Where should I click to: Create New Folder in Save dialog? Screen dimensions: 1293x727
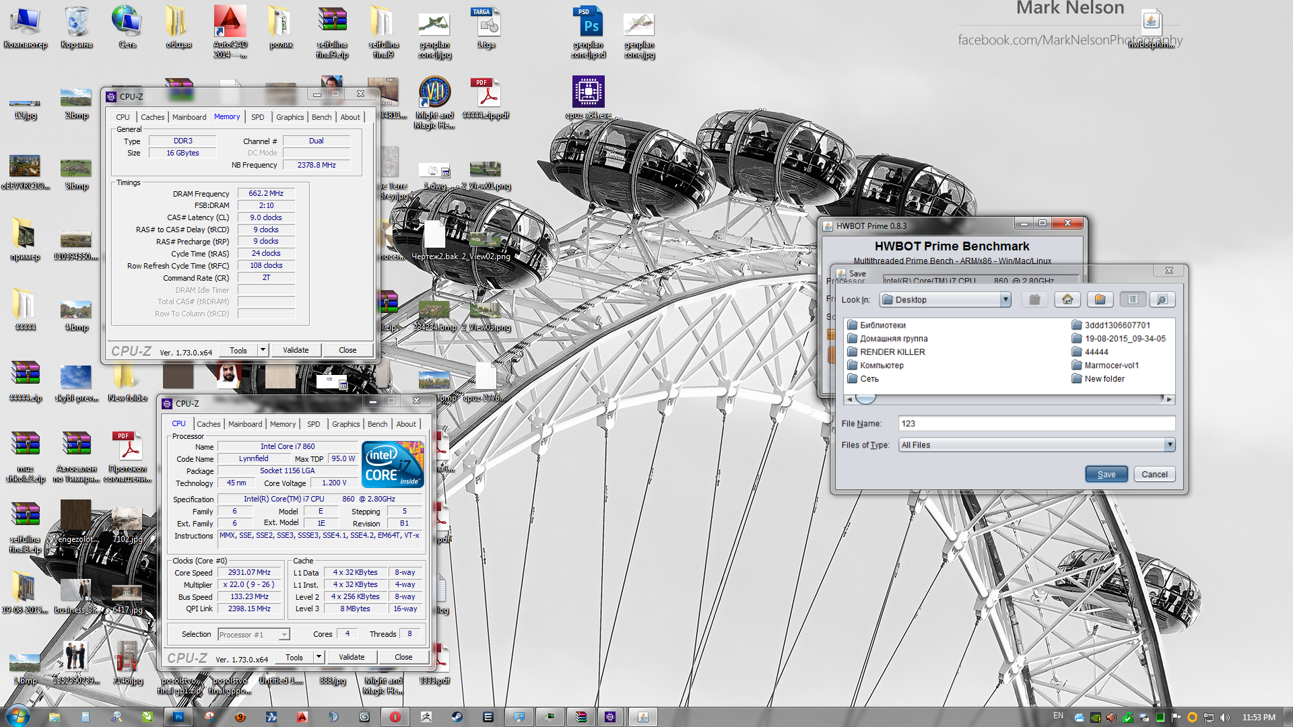pyautogui.click(x=1100, y=300)
